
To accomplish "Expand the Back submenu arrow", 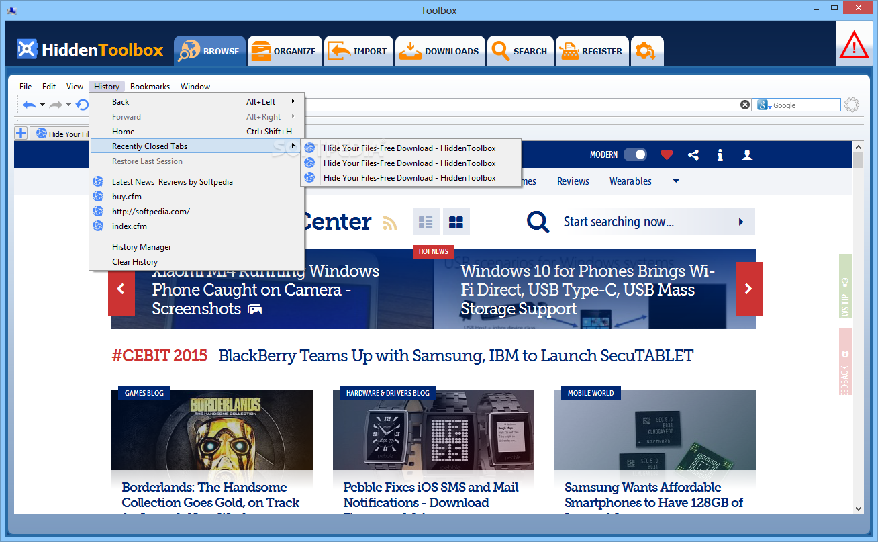I will (293, 102).
